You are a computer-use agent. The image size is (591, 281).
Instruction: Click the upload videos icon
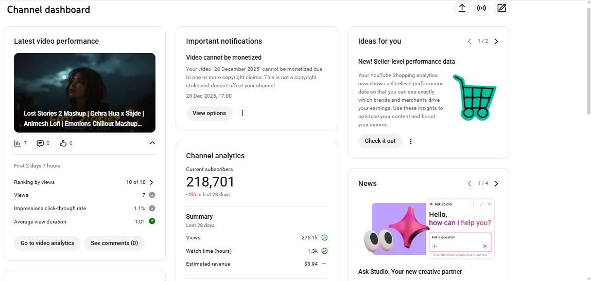click(x=462, y=8)
